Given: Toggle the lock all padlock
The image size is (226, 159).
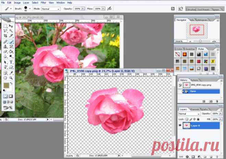Looking at the screenshot, I should pyautogui.click(x=198, y=118).
